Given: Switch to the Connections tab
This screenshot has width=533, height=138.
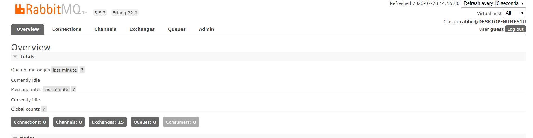Looking at the screenshot, I should point(67,29).
